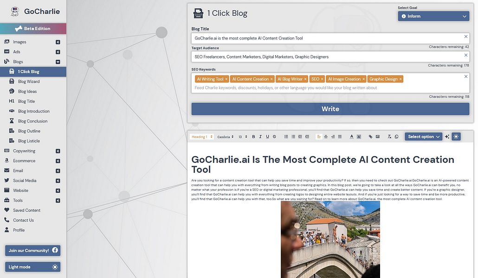Open Blog Introduction tool
The image size is (478, 278).
pos(33,111)
